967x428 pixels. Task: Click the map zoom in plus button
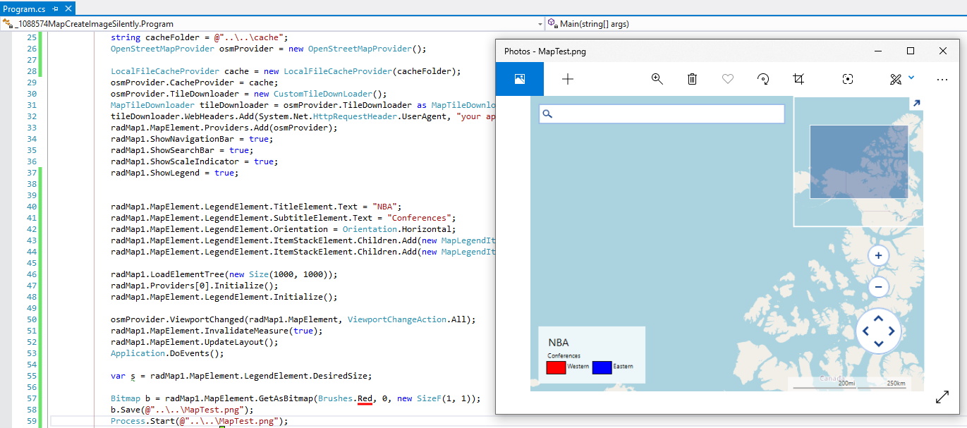point(878,256)
